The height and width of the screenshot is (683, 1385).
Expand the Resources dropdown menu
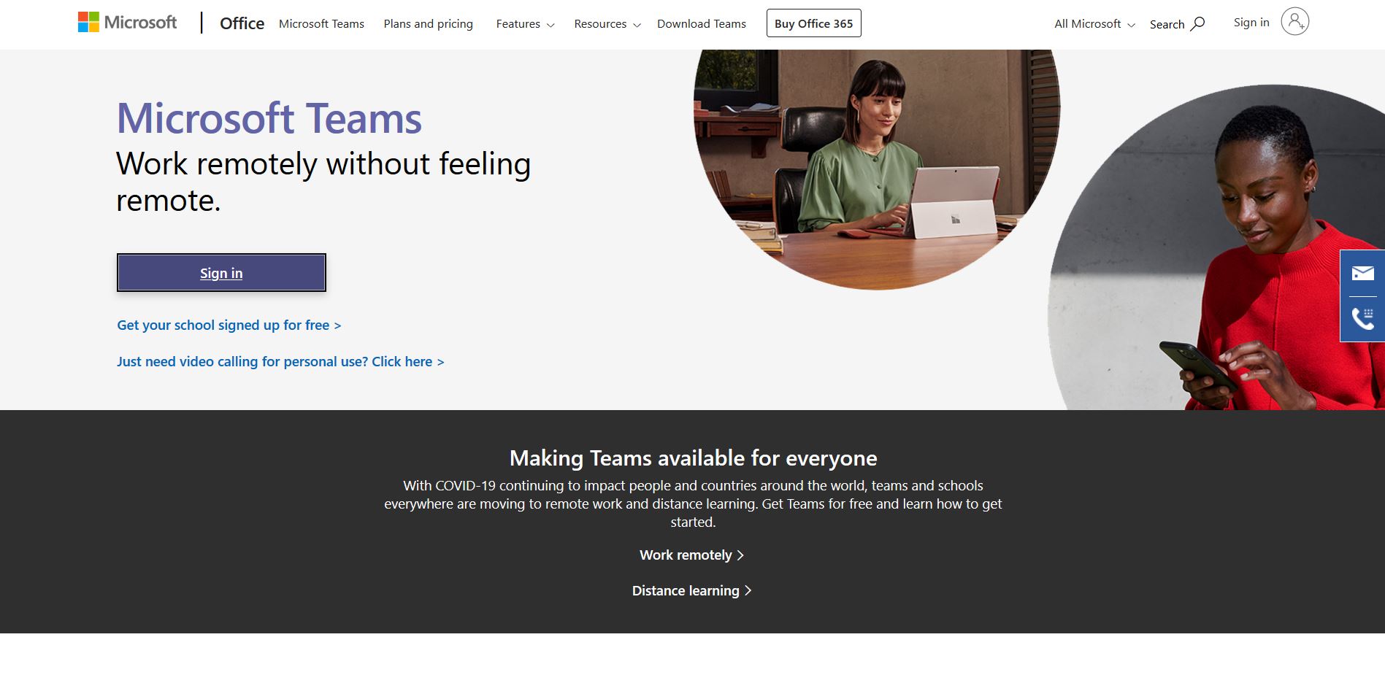pos(607,24)
